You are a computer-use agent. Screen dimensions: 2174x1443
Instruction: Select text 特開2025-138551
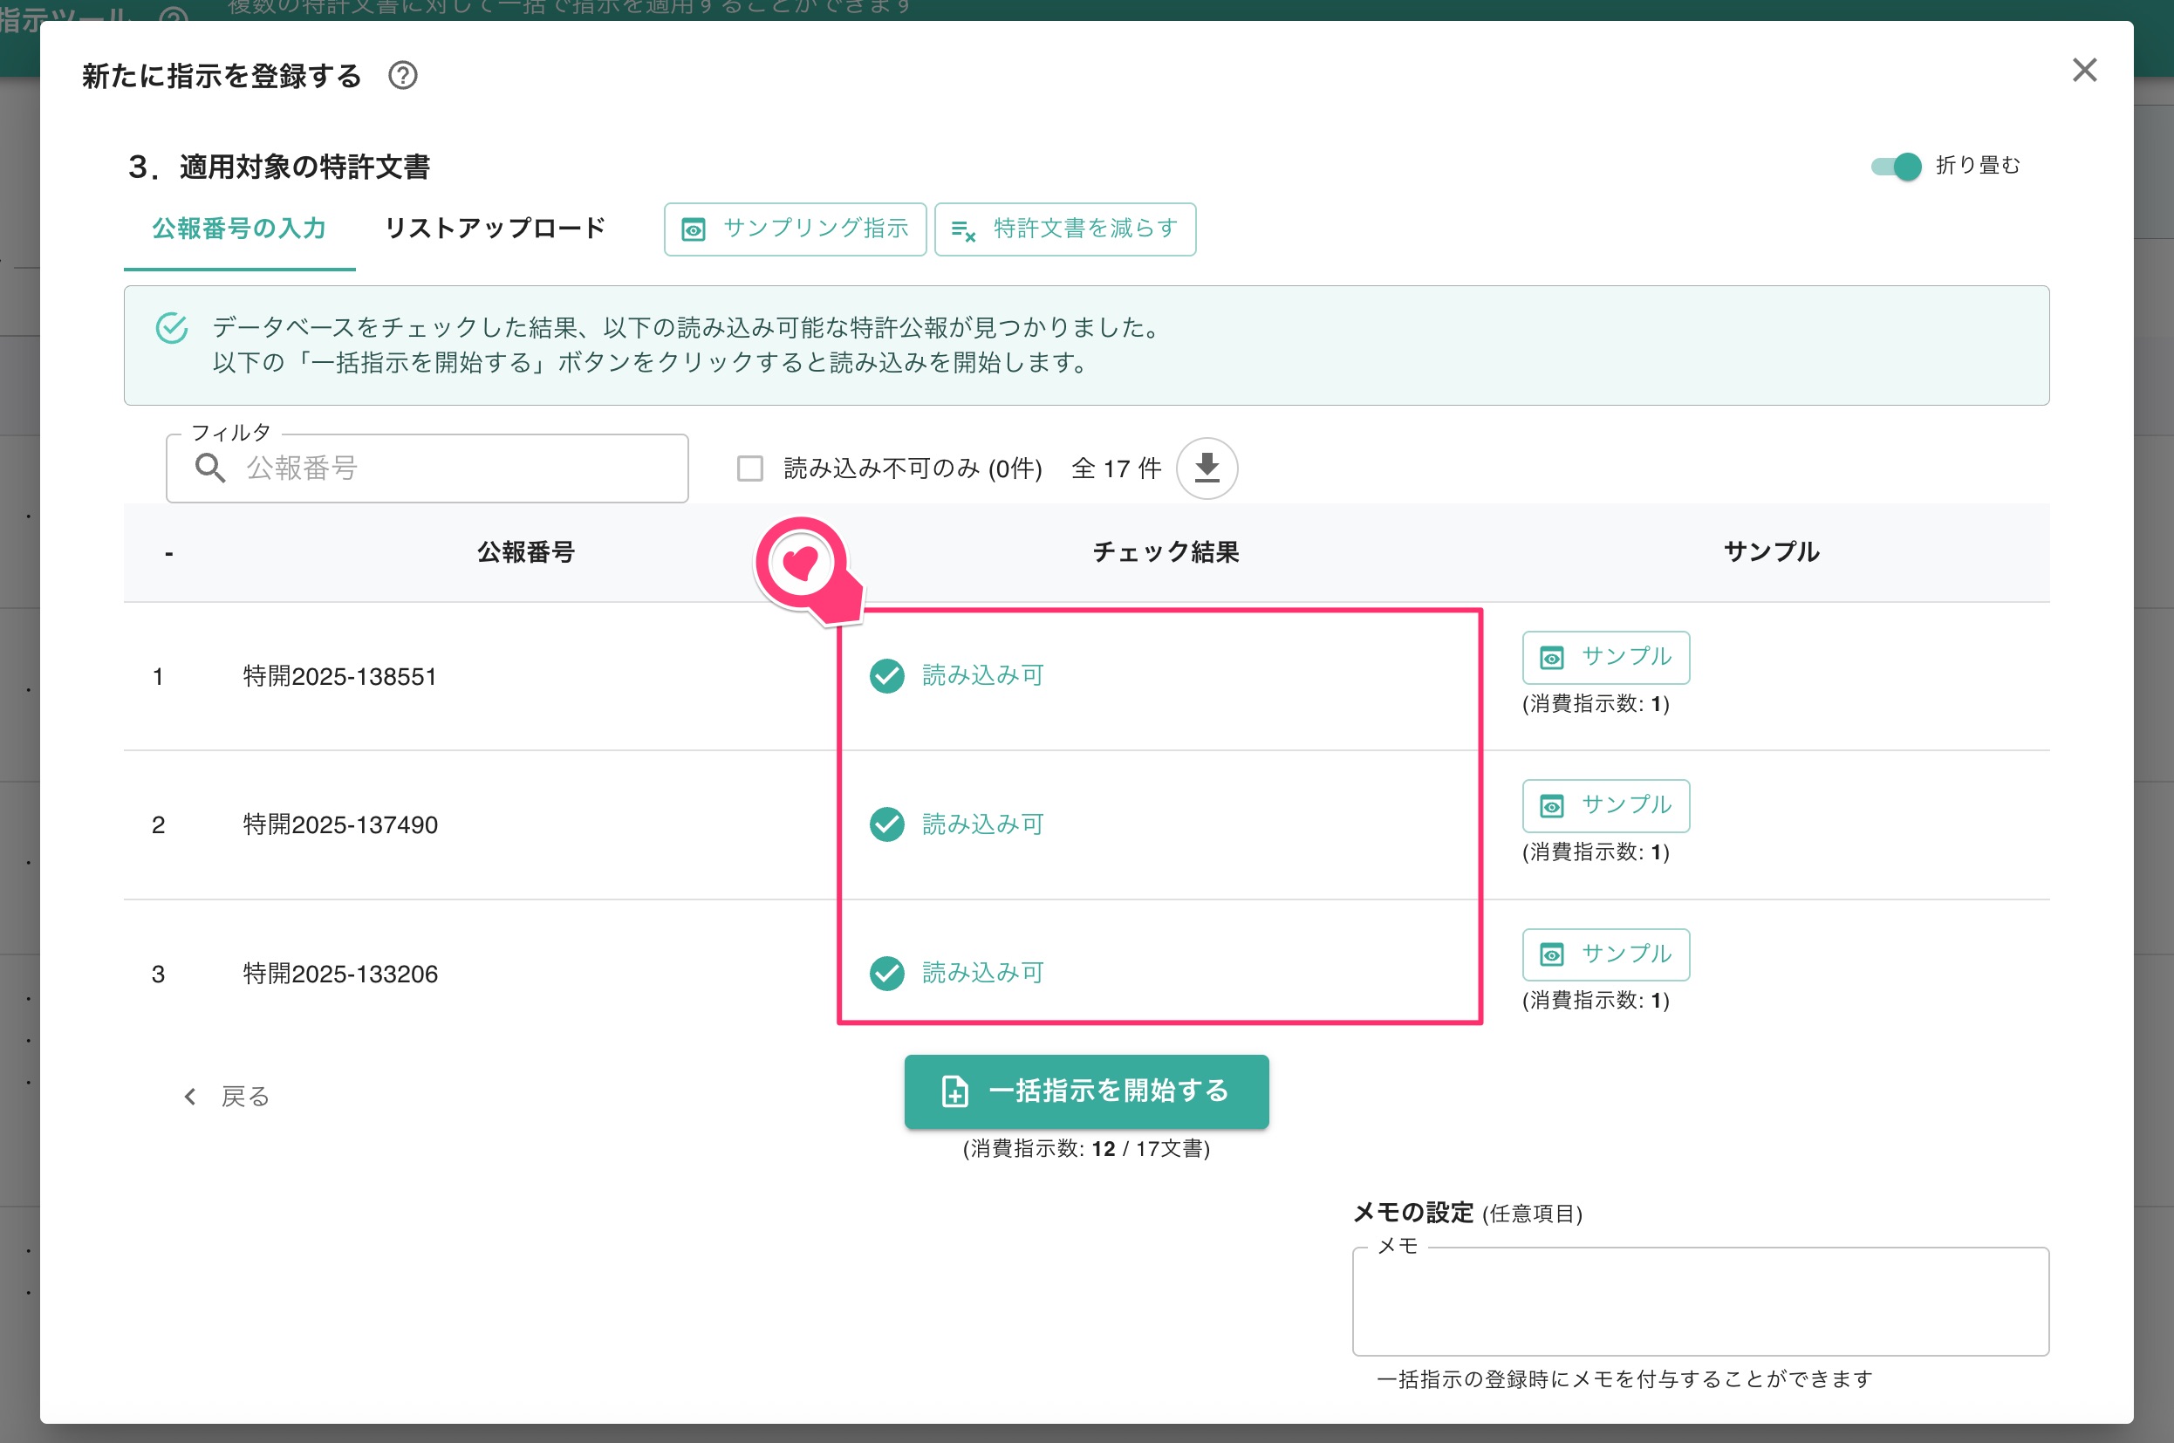[x=339, y=676]
